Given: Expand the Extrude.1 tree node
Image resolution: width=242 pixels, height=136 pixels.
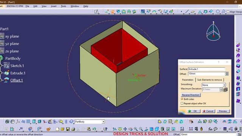Looking at the screenshot, I should tap(1, 73).
